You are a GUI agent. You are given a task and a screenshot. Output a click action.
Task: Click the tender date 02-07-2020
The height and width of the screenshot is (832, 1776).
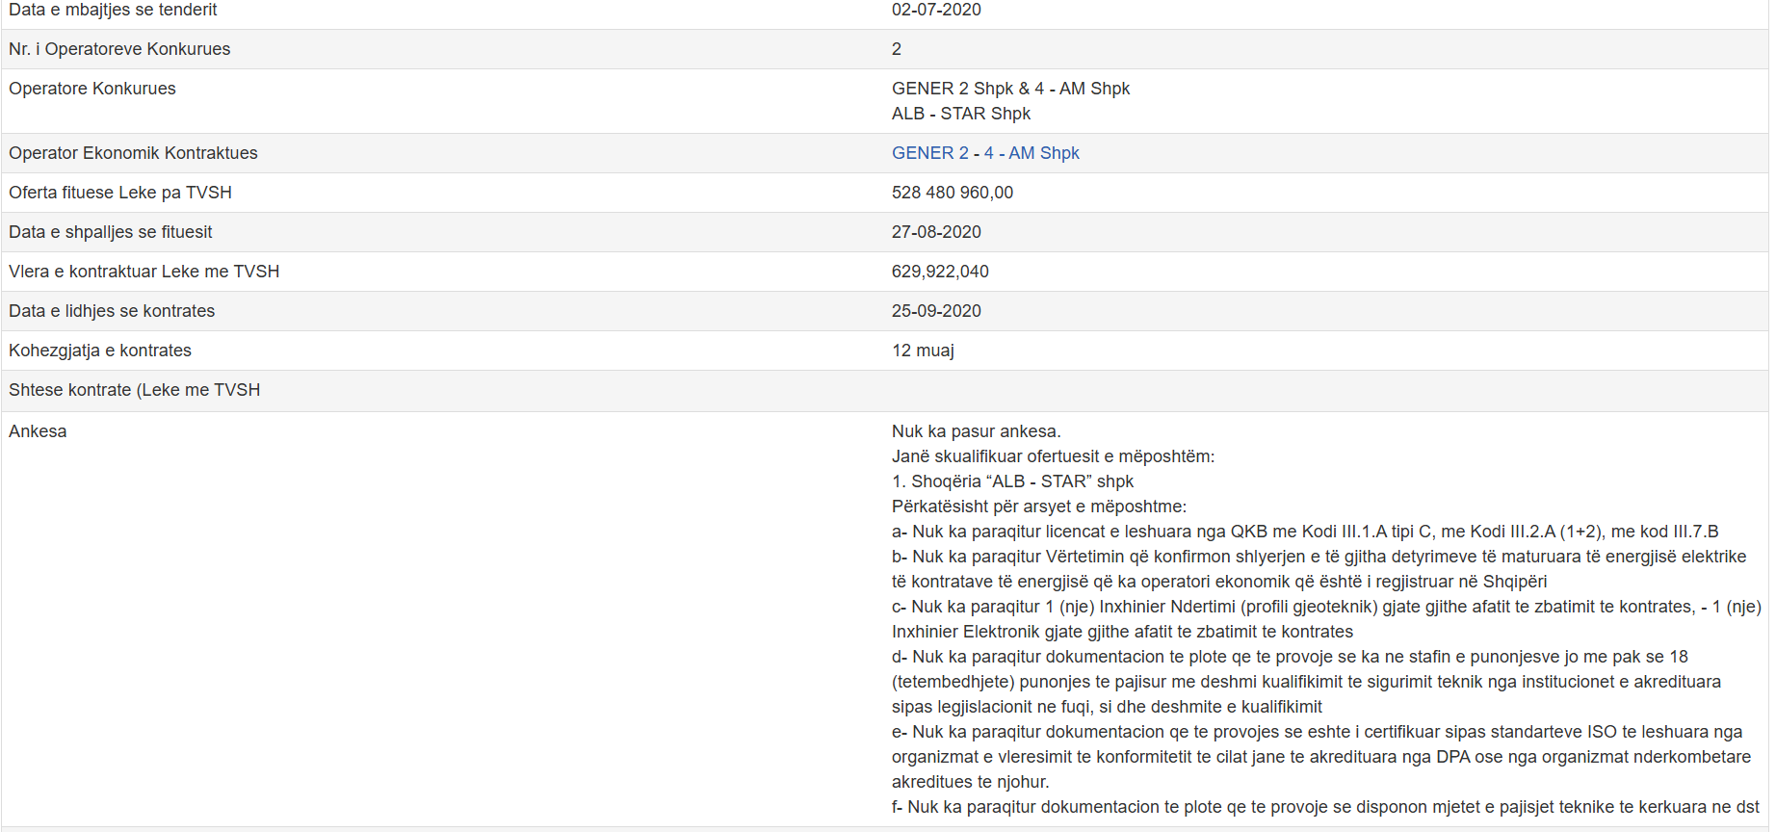coord(935,10)
